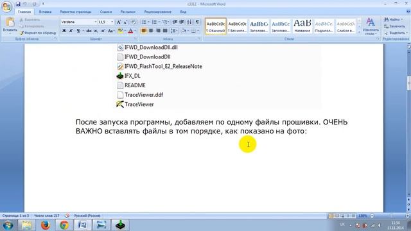
Task: Open Chrome from taskbar
Action: pyautogui.click(x=64, y=225)
